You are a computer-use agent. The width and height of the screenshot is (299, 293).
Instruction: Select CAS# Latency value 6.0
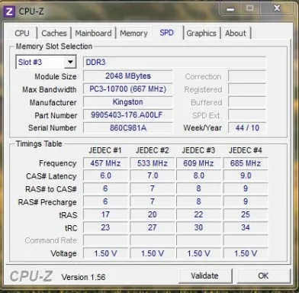(105, 175)
